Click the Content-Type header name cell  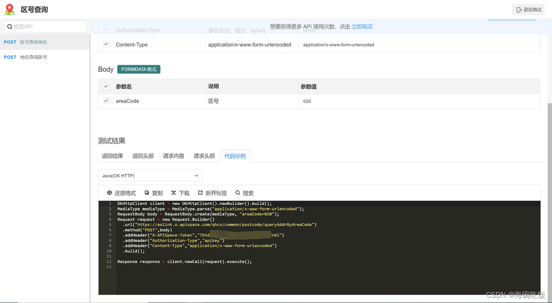pos(160,45)
